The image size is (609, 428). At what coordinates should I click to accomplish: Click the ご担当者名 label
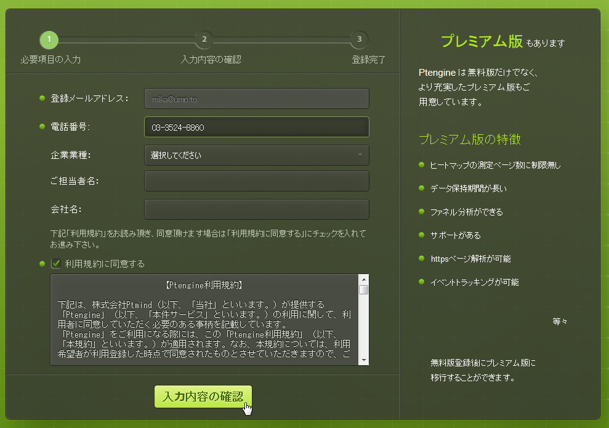pyautogui.click(x=75, y=180)
